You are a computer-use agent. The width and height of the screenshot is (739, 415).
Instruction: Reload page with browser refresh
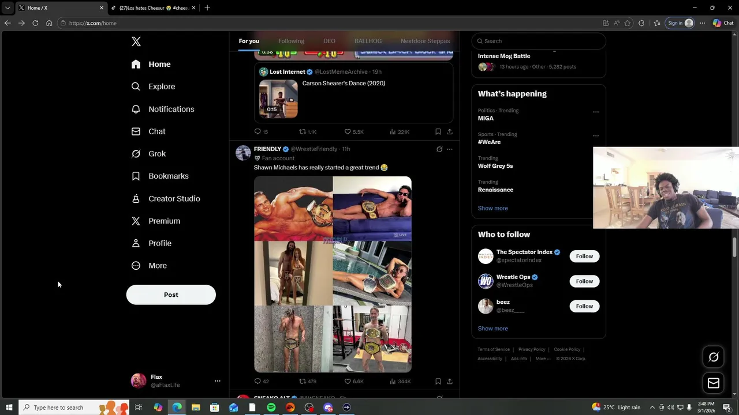tap(35, 23)
